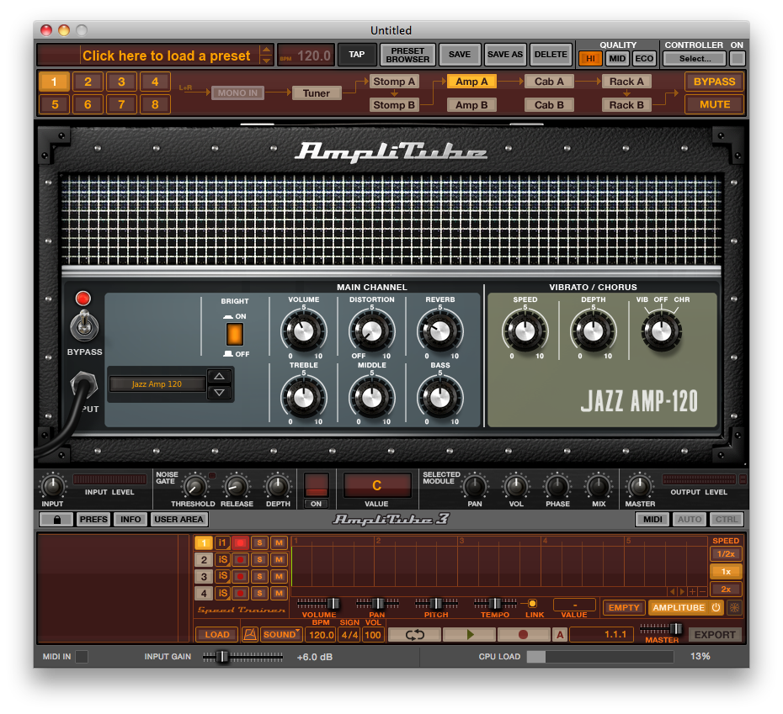Switch to preset slot 5

tap(55, 104)
